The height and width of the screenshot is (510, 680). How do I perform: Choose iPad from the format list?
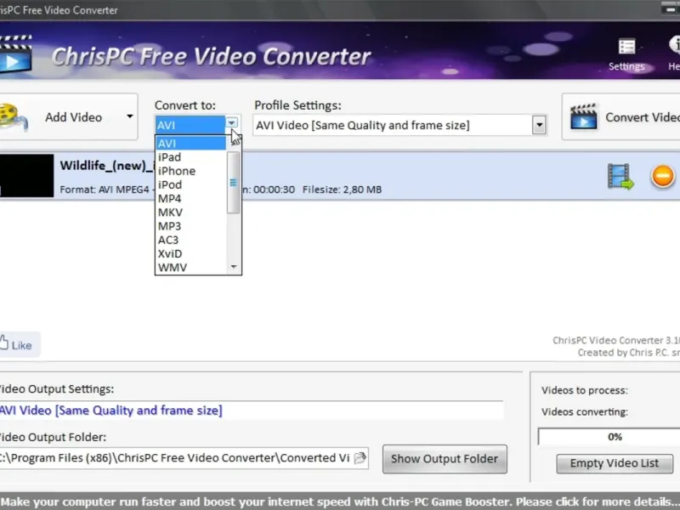pyautogui.click(x=190, y=157)
